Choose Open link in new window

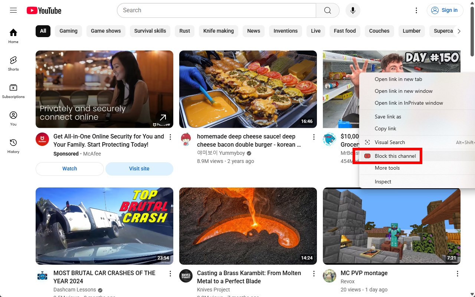click(417, 91)
